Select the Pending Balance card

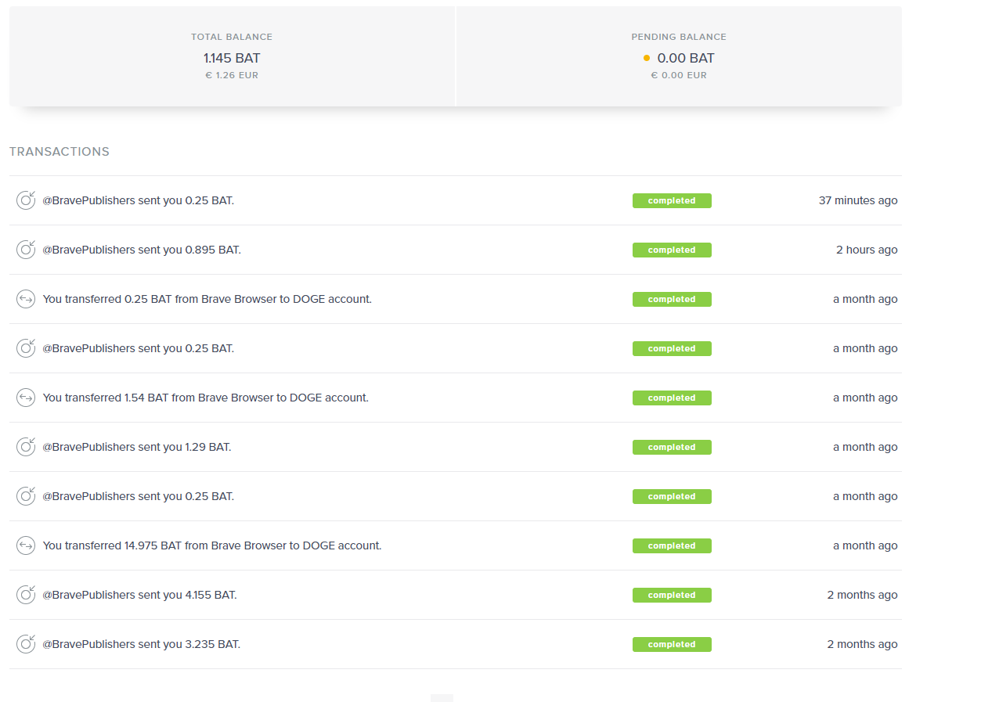[679, 56]
